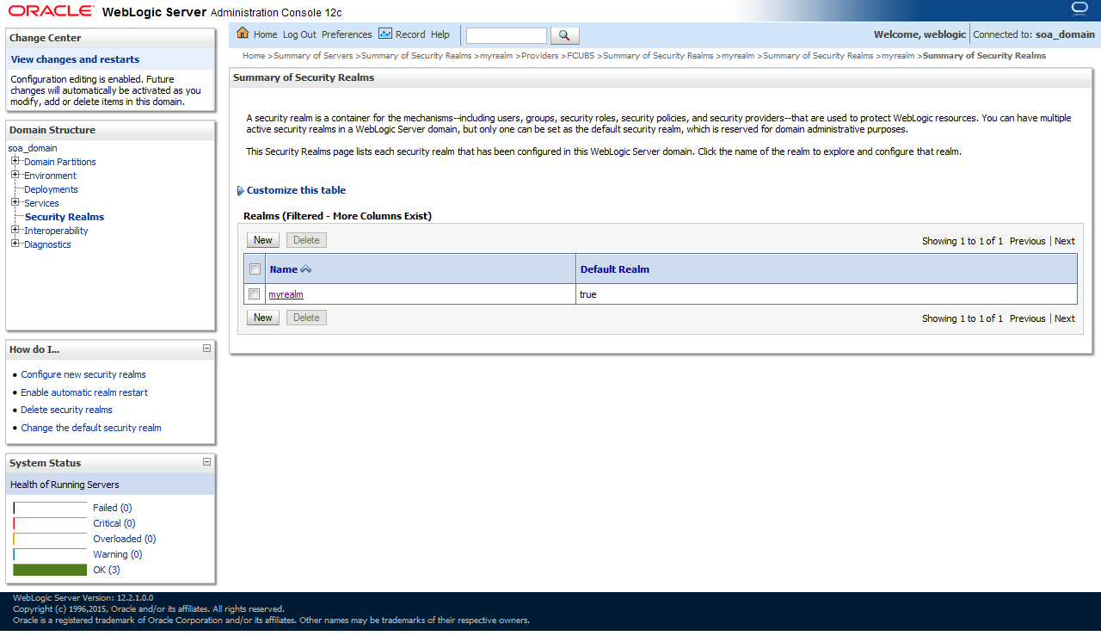
Task: Click the search input field
Action: (x=507, y=35)
